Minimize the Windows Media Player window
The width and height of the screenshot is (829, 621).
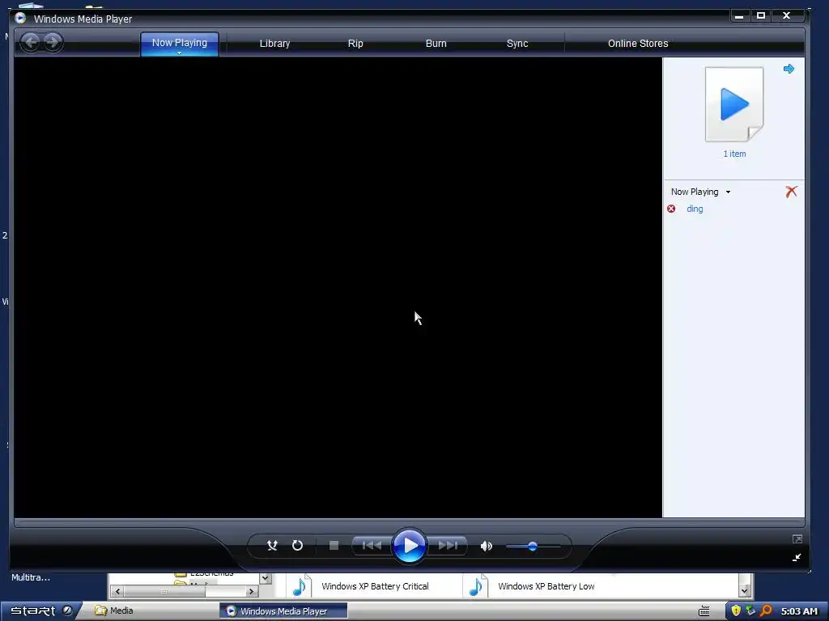[x=739, y=16]
